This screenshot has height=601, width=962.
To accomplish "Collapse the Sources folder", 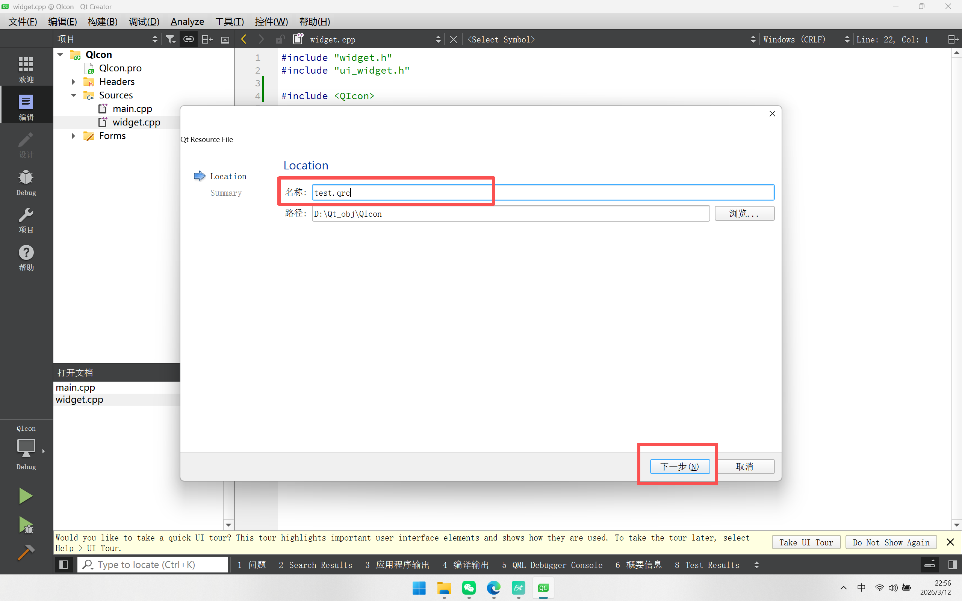I will [74, 95].
